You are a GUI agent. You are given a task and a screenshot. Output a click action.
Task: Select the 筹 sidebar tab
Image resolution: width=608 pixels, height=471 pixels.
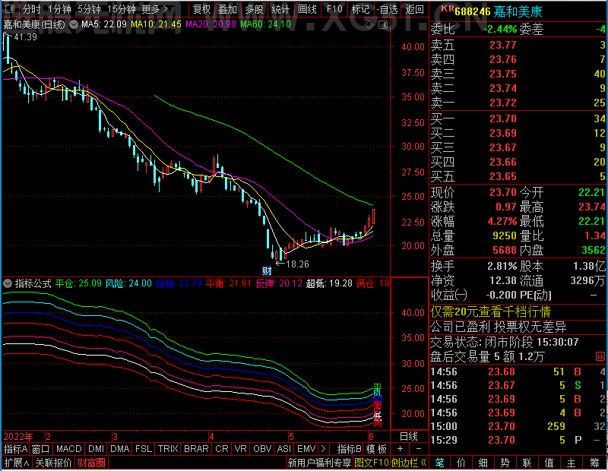[x=594, y=463]
